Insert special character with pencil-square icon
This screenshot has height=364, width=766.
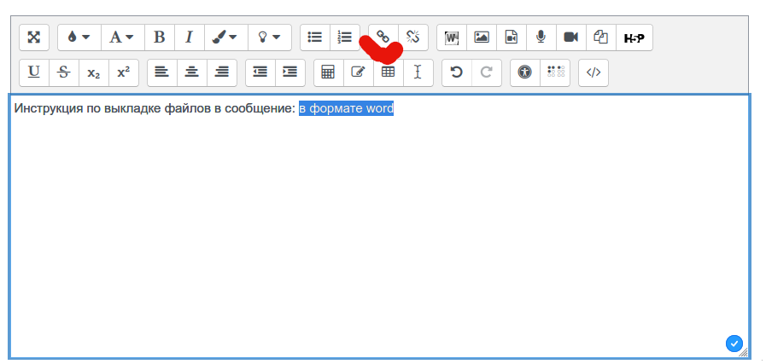358,72
